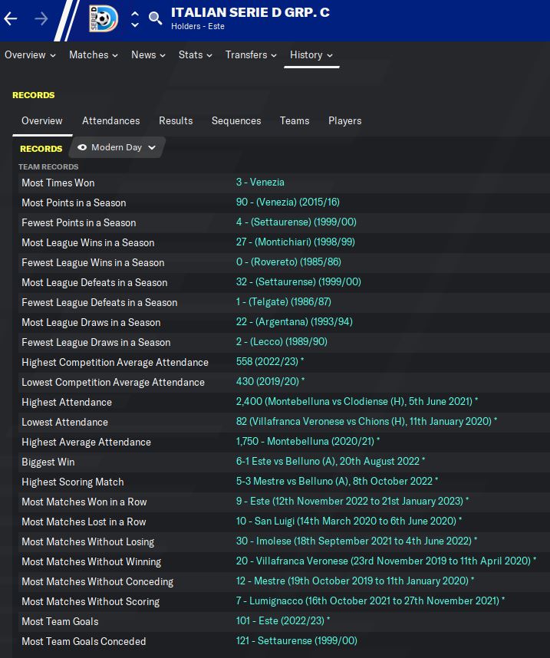Click the Holders - Este subtitle
The width and height of the screenshot is (550, 658).
(x=198, y=27)
